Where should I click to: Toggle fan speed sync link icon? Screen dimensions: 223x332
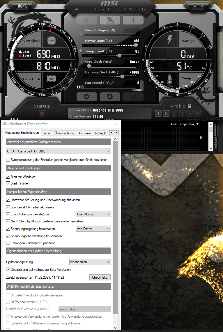(112, 83)
